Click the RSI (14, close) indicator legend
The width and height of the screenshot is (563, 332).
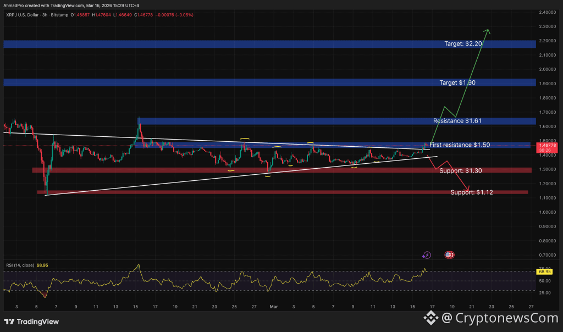tap(20, 265)
